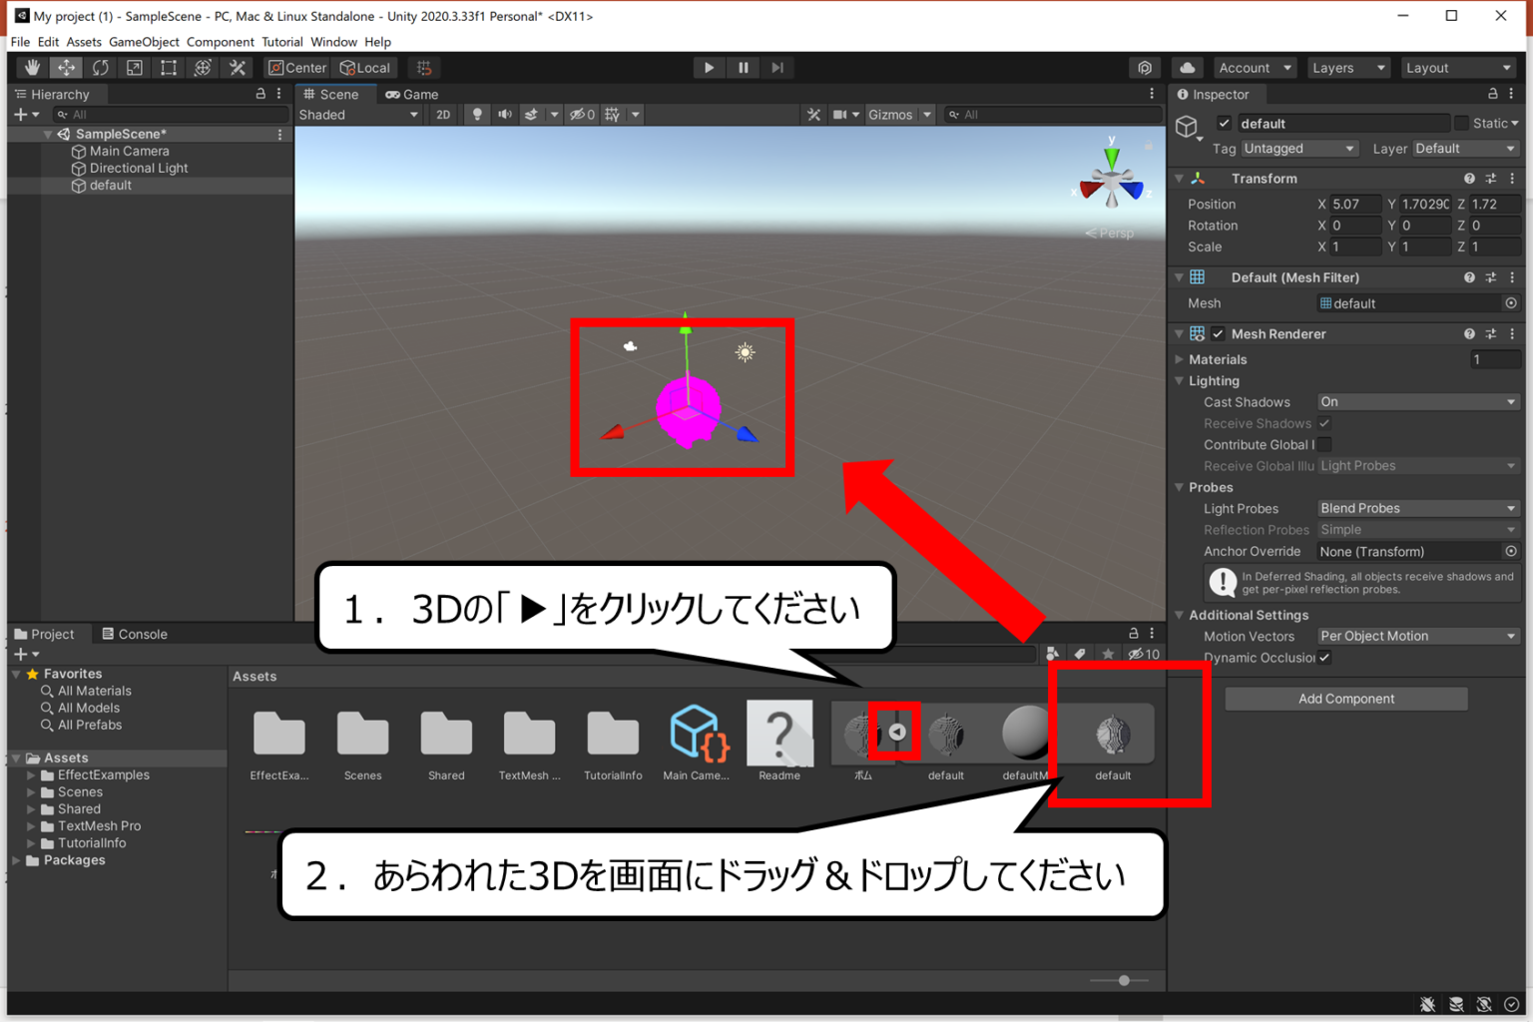Screen dimensions: 1533x1022
Task: Uncheck Receive Shadows under Lighting
Action: pyautogui.click(x=1324, y=423)
